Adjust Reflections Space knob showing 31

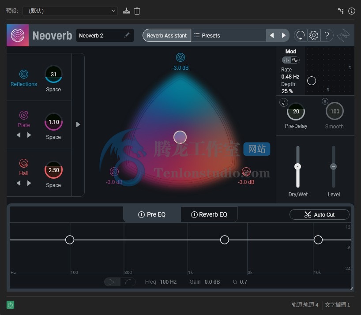coord(53,74)
